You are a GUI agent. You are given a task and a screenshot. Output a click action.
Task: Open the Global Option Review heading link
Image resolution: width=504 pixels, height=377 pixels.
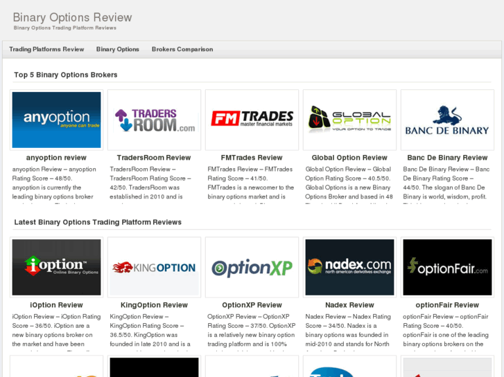point(349,158)
